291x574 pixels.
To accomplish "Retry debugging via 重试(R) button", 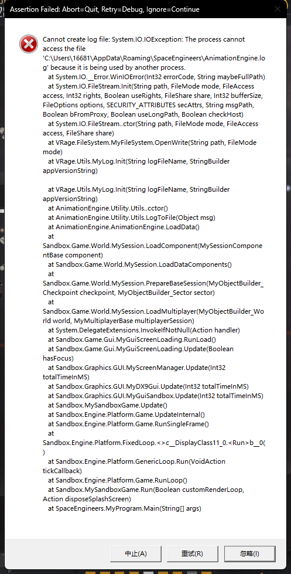I will coord(192,553).
